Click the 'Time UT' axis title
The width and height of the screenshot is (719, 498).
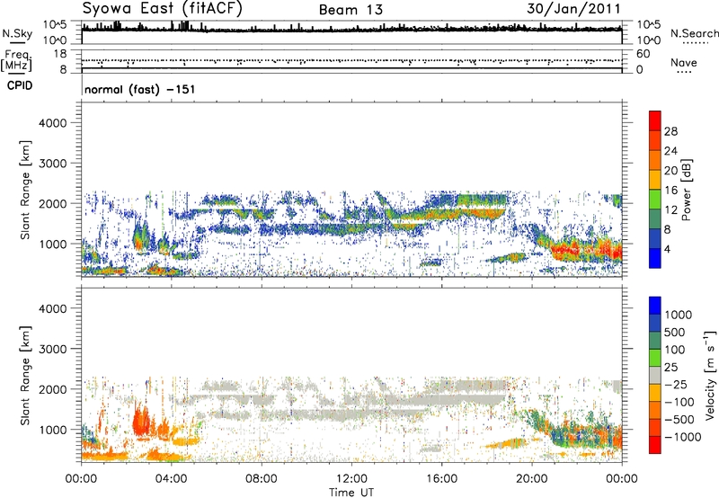coord(351,493)
